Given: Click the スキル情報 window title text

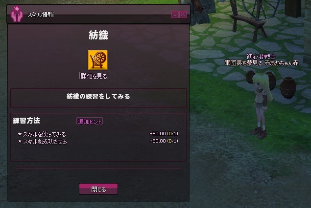Looking at the screenshot, I should tap(41, 15).
